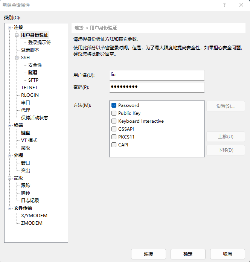Image resolution: width=250 pixels, height=262 pixels.
Task: Select the SSH category label
Action: (25, 58)
